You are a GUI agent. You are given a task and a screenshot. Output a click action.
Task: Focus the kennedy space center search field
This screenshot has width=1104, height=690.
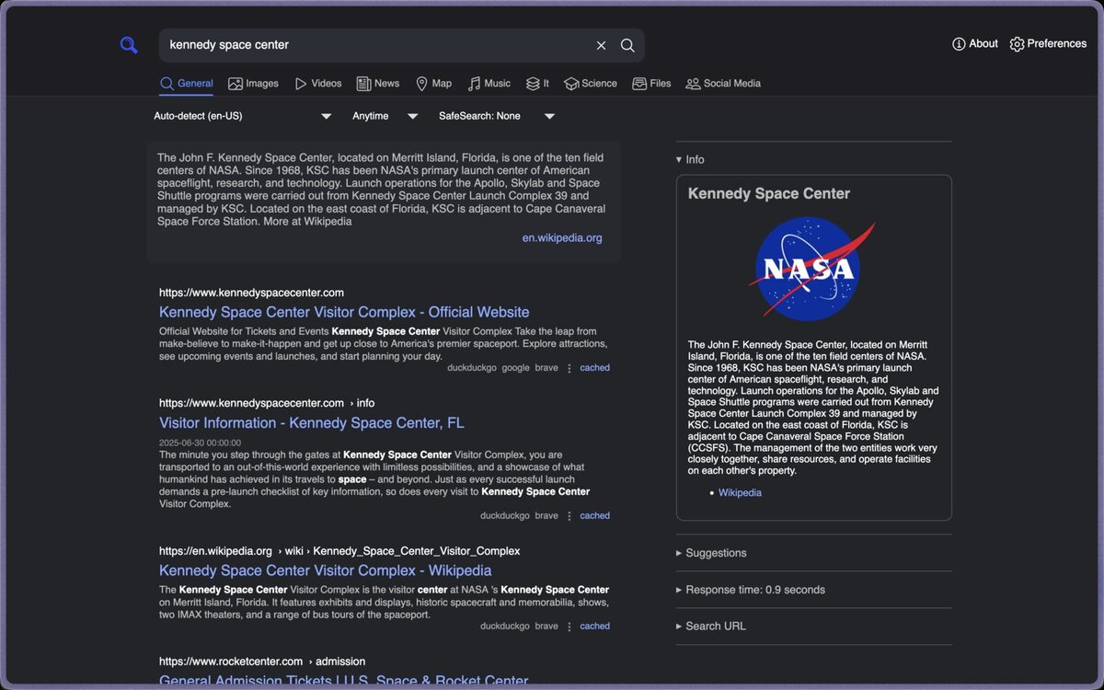coord(377,45)
